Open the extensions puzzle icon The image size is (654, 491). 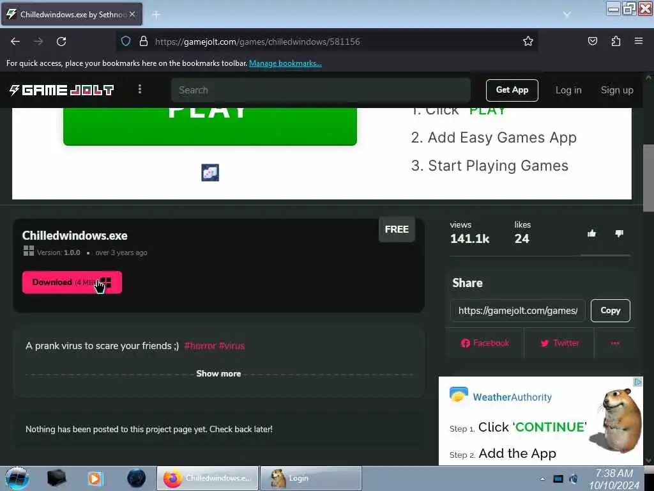click(x=616, y=41)
